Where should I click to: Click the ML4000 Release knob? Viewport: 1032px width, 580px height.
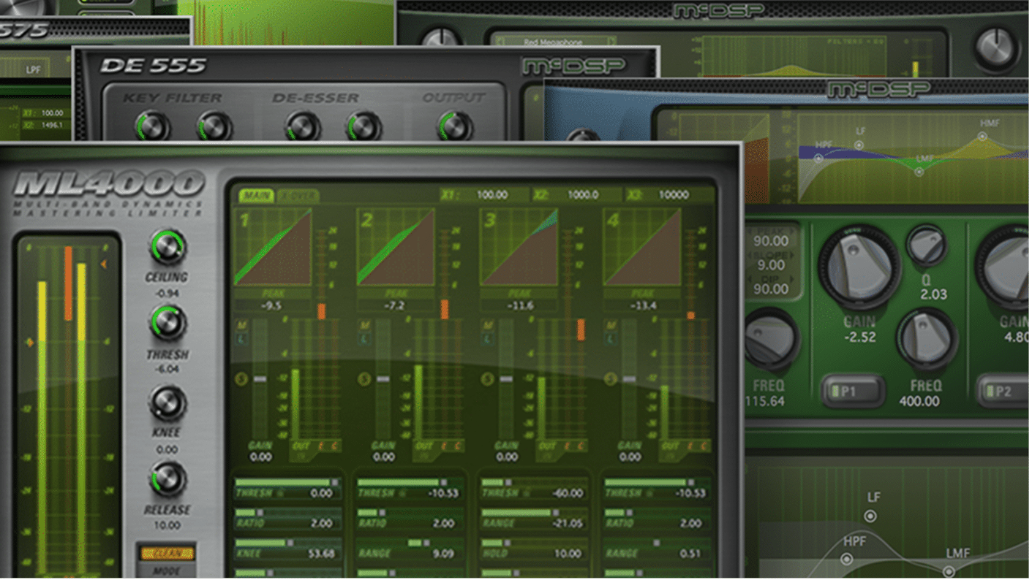click(167, 480)
